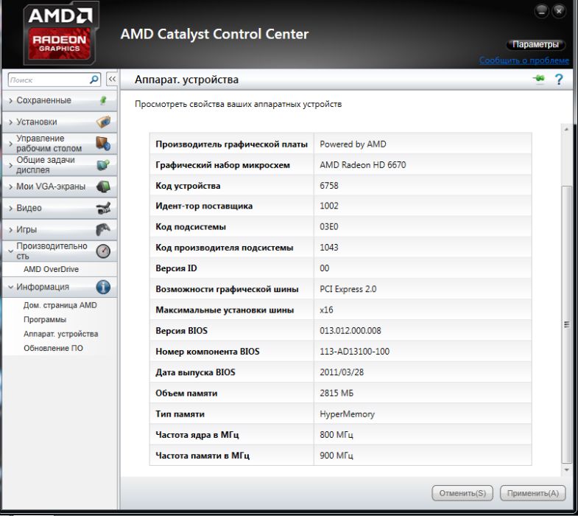
Task: Open Дом. страница AMD item
Action: point(60,305)
